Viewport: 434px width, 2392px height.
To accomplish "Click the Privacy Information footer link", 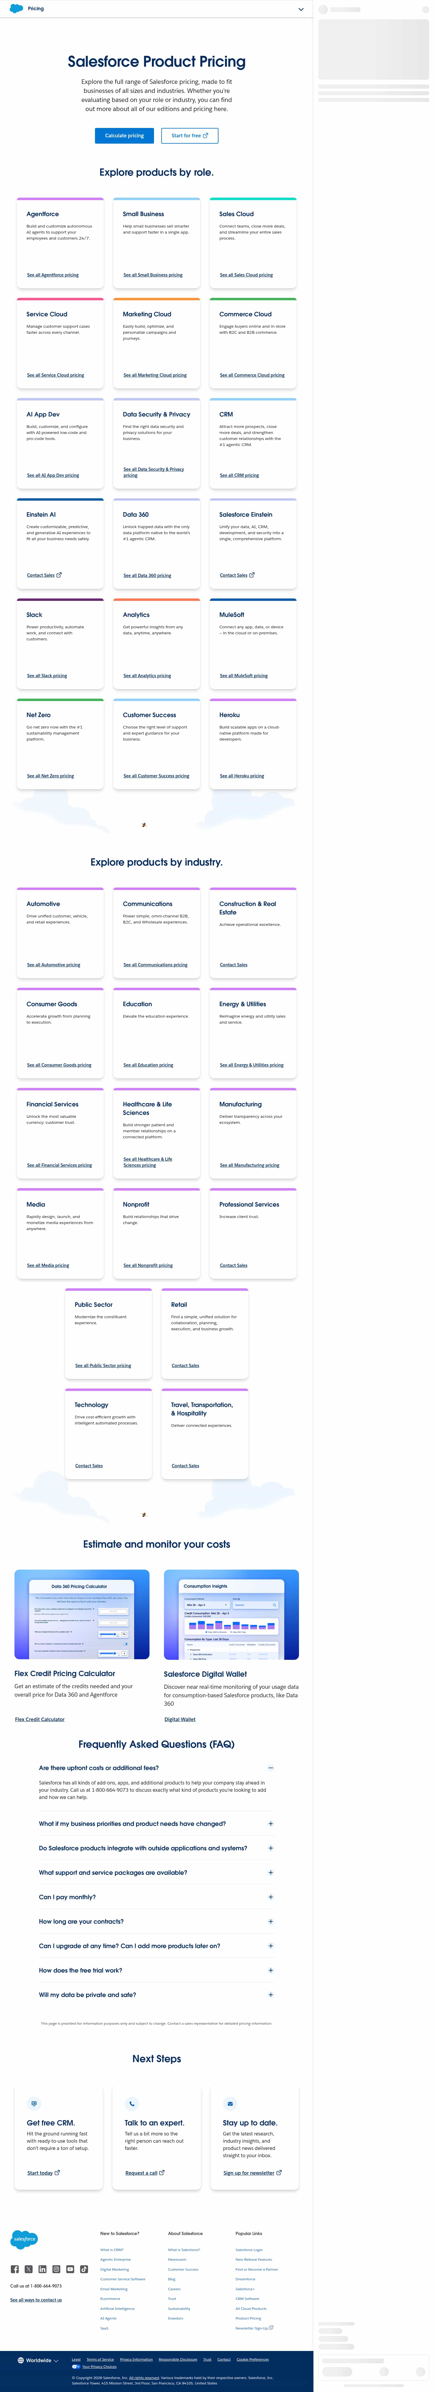I will click(x=136, y=2359).
